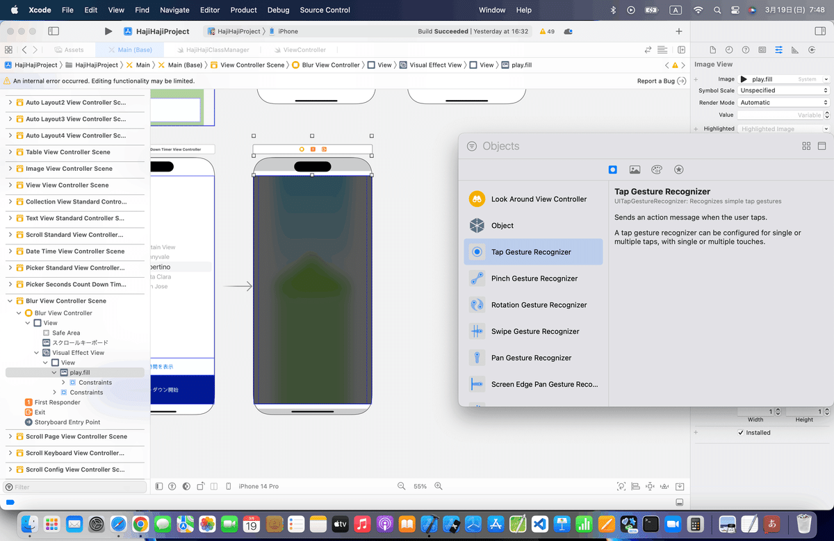Image resolution: width=834 pixels, height=541 pixels.
Task: Open the Image play.fill combo box dropdown
Action: click(x=826, y=79)
